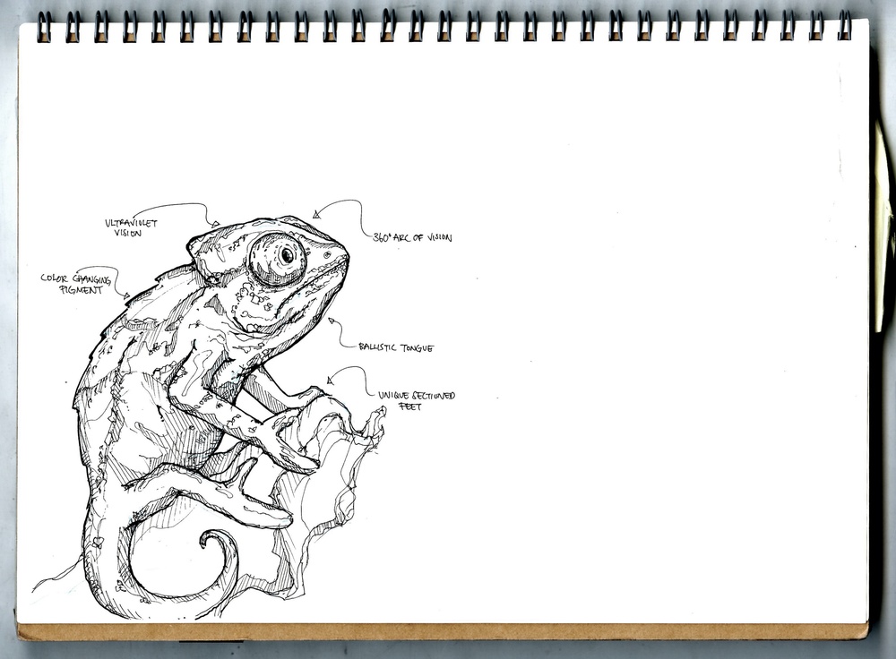The width and height of the screenshot is (896, 659).
Task: Click the blank right page of the sketchbook
Action: click(x=627, y=358)
